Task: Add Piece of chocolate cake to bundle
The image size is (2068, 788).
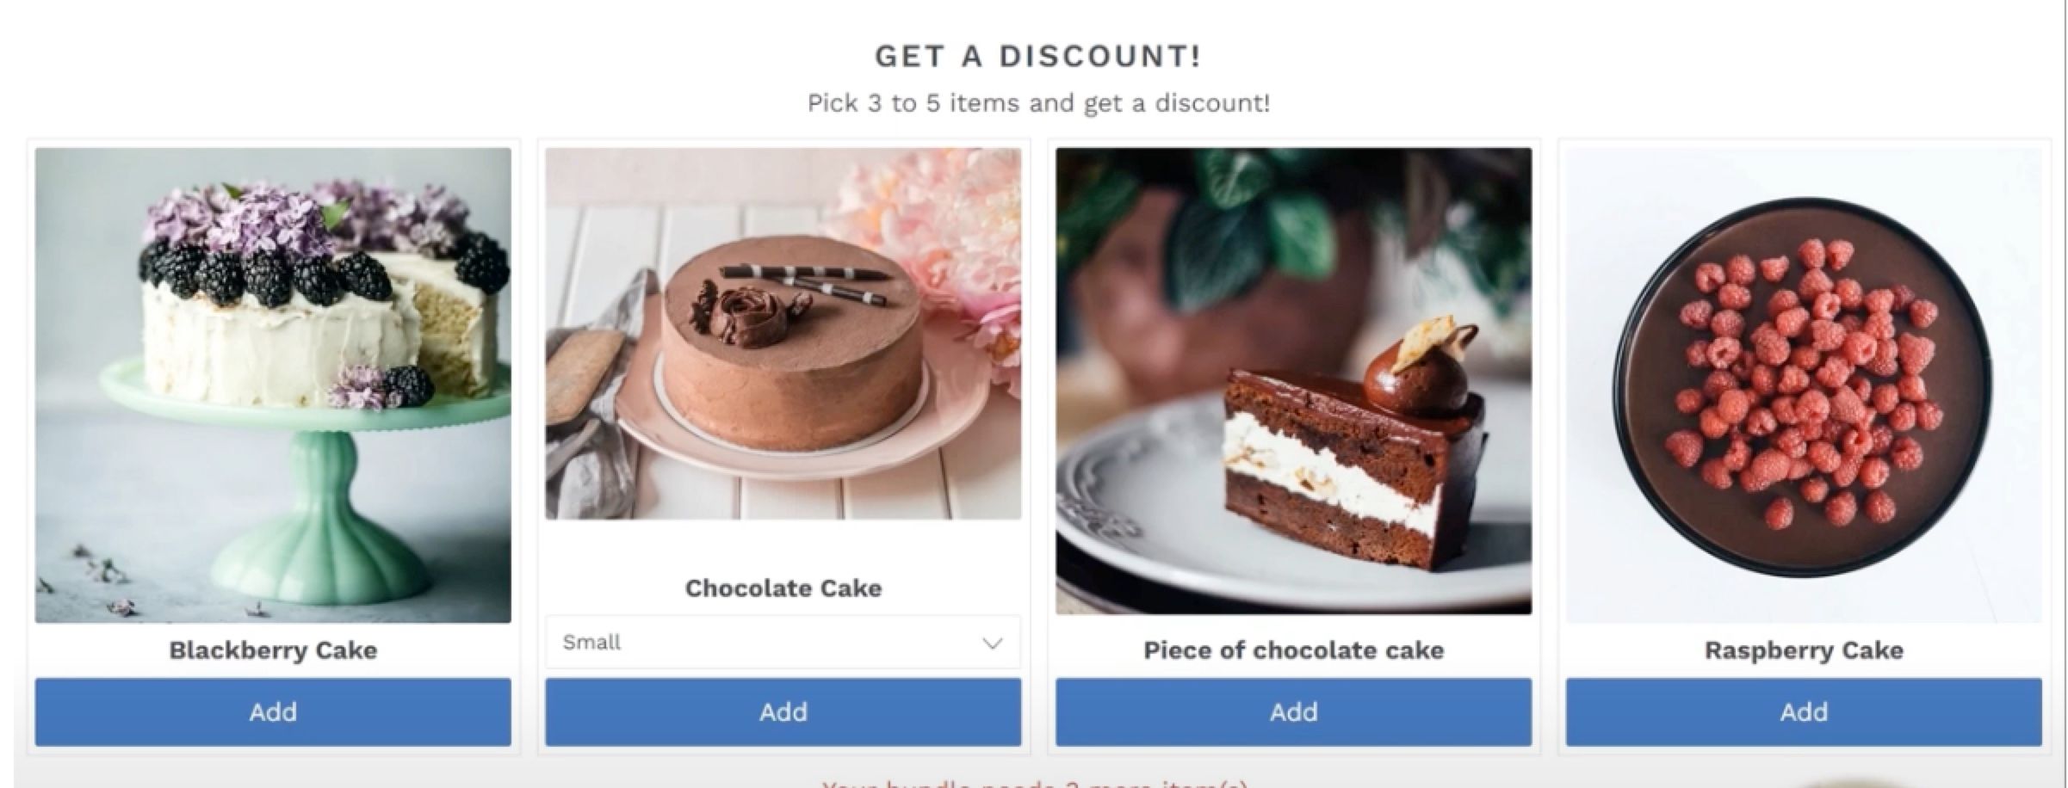Action: tap(1293, 711)
